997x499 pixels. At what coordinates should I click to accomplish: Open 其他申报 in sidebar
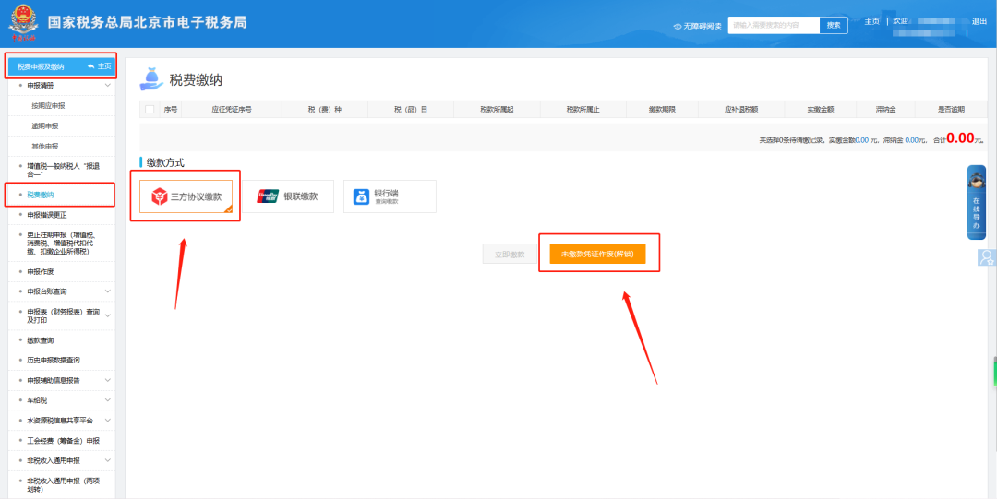[x=45, y=147]
